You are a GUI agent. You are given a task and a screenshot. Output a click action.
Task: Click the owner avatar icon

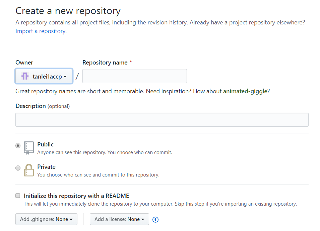tap(25, 76)
